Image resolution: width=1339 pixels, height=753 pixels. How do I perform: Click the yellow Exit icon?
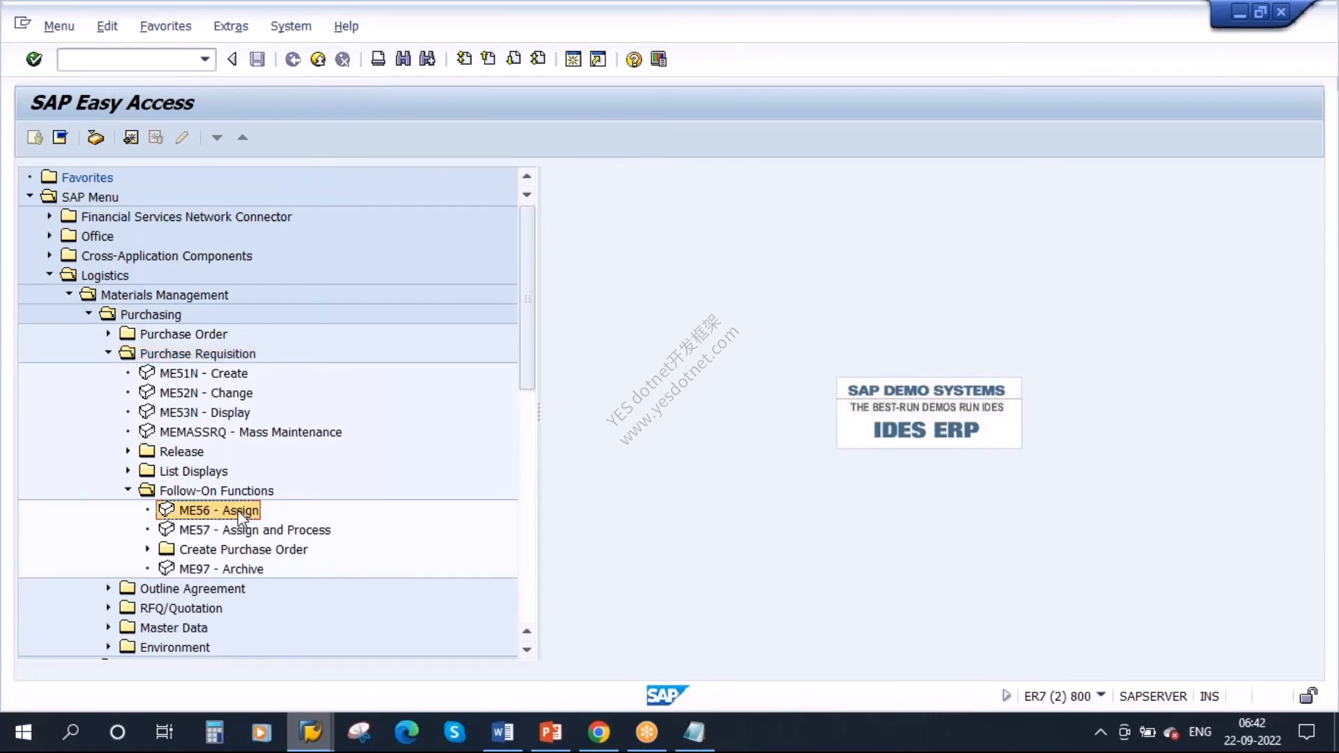[318, 59]
